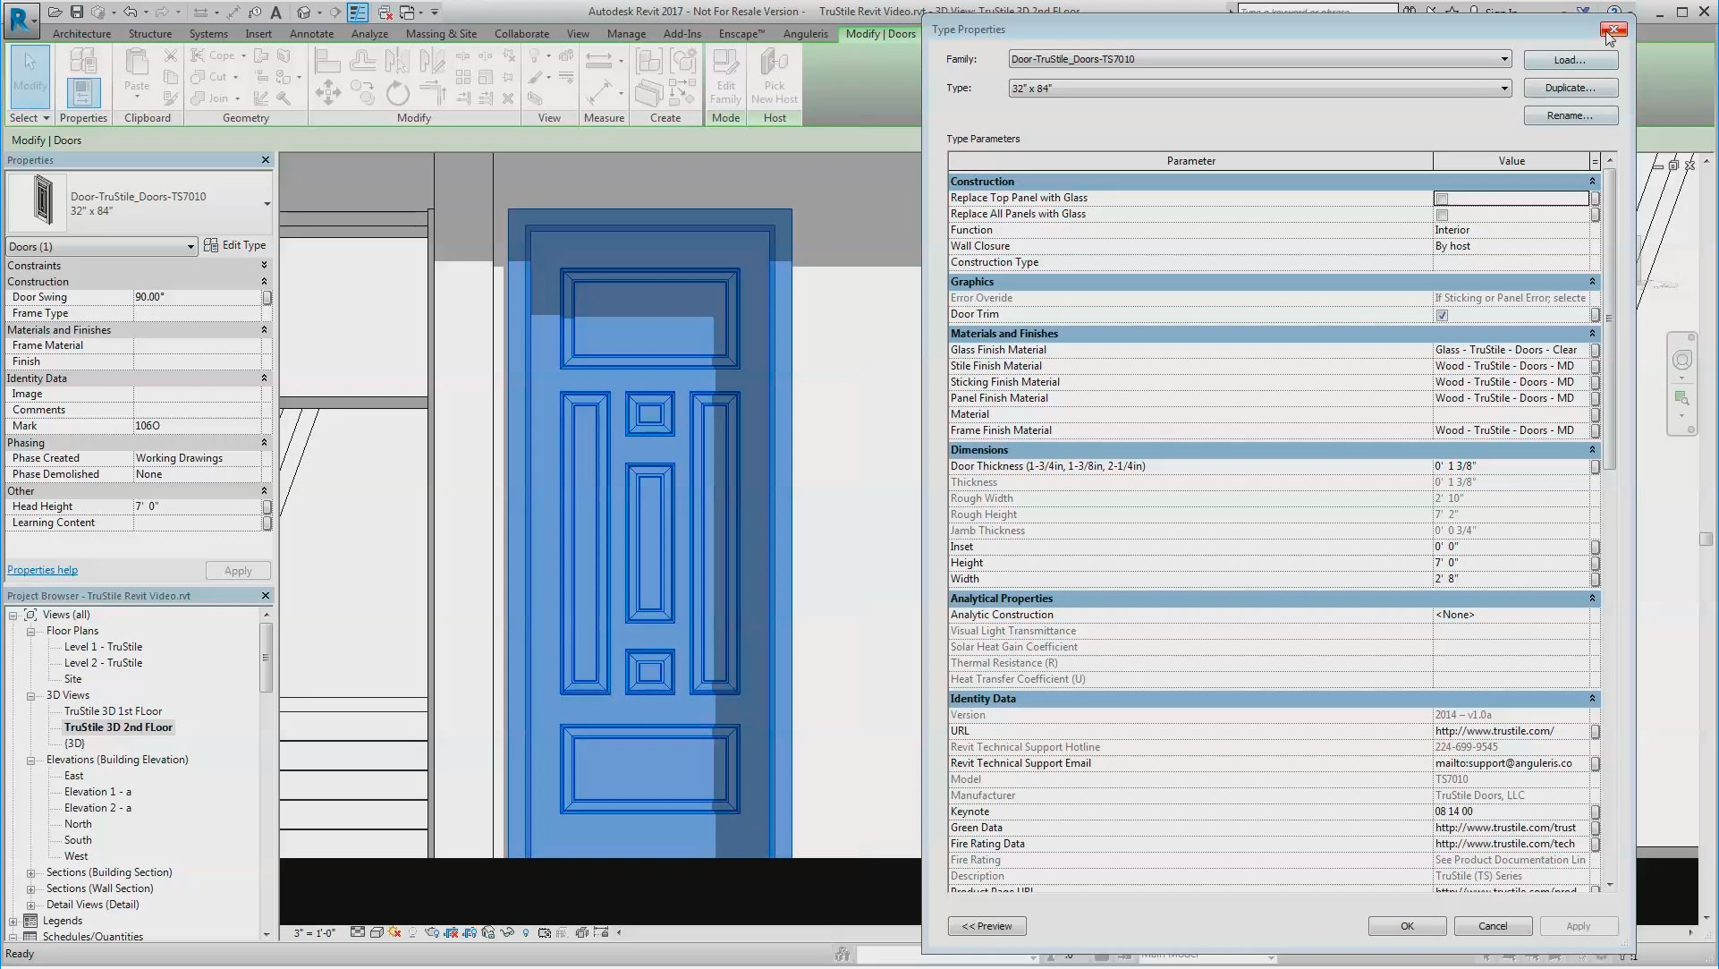This screenshot has height=969, width=1719.
Task: Open the Collaborate ribbon tab
Action: [521, 34]
